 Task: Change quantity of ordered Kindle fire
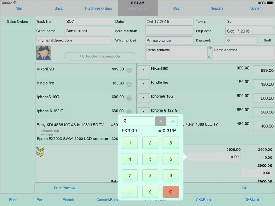coord(144,85)
